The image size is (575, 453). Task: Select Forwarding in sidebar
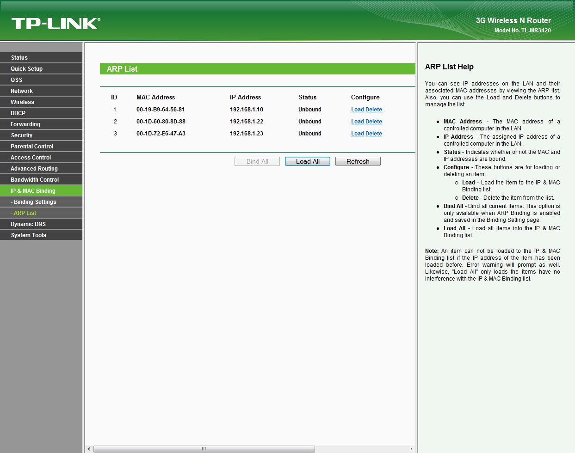click(41, 124)
